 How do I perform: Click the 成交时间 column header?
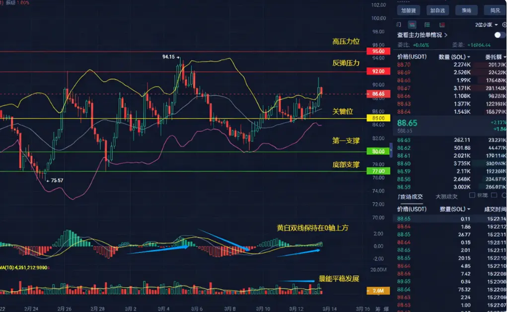click(495, 209)
